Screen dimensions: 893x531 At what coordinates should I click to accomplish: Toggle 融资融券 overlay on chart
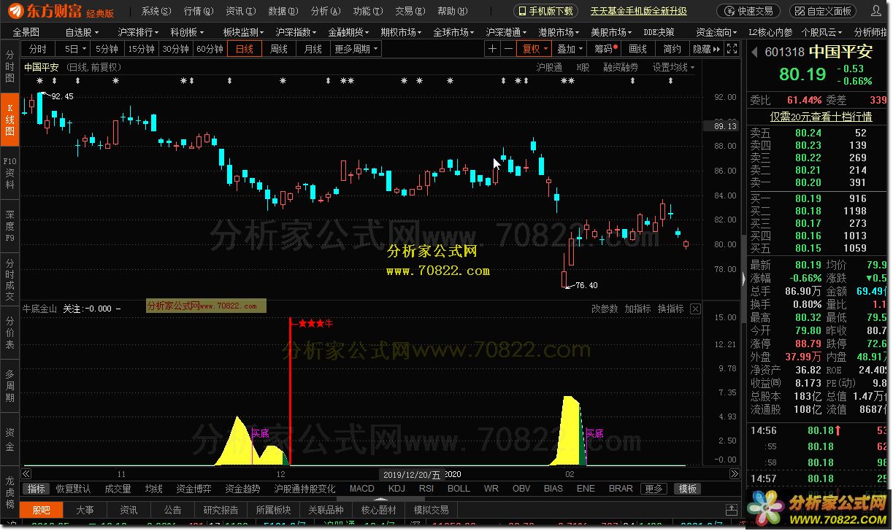click(621, 67)
